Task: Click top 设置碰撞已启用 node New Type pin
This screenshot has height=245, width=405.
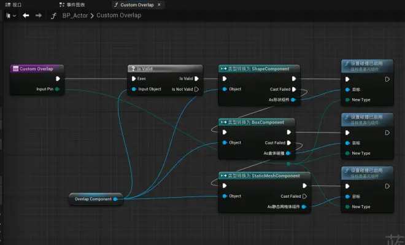Action: [x=347, y=99]
